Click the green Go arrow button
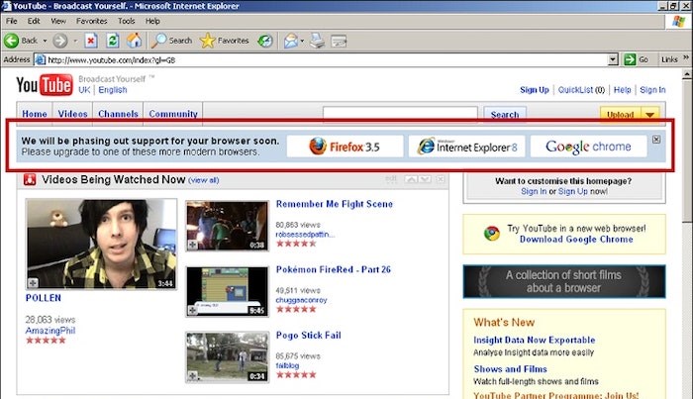Image resolution: width=693 pixels, height=399 pixels. tap(630, 59)
